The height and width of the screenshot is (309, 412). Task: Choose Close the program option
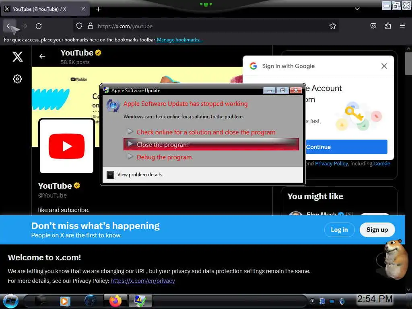(211, 144)
